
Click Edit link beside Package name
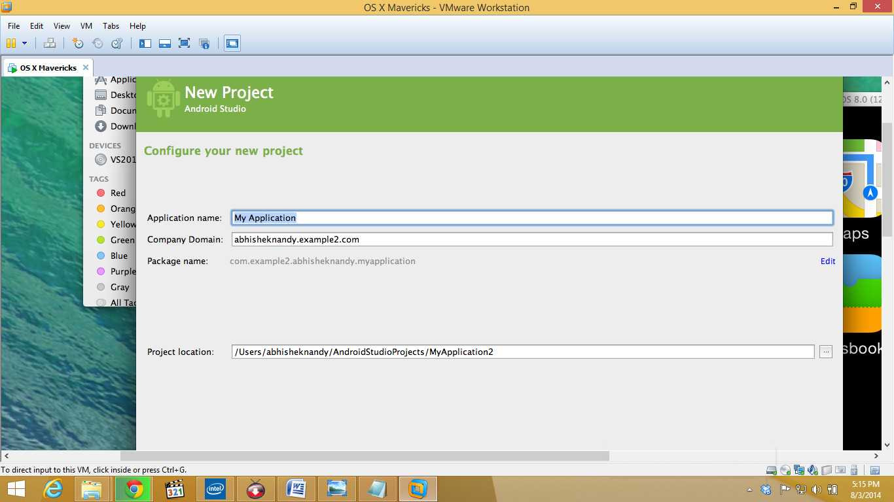(x=828, y=261)
